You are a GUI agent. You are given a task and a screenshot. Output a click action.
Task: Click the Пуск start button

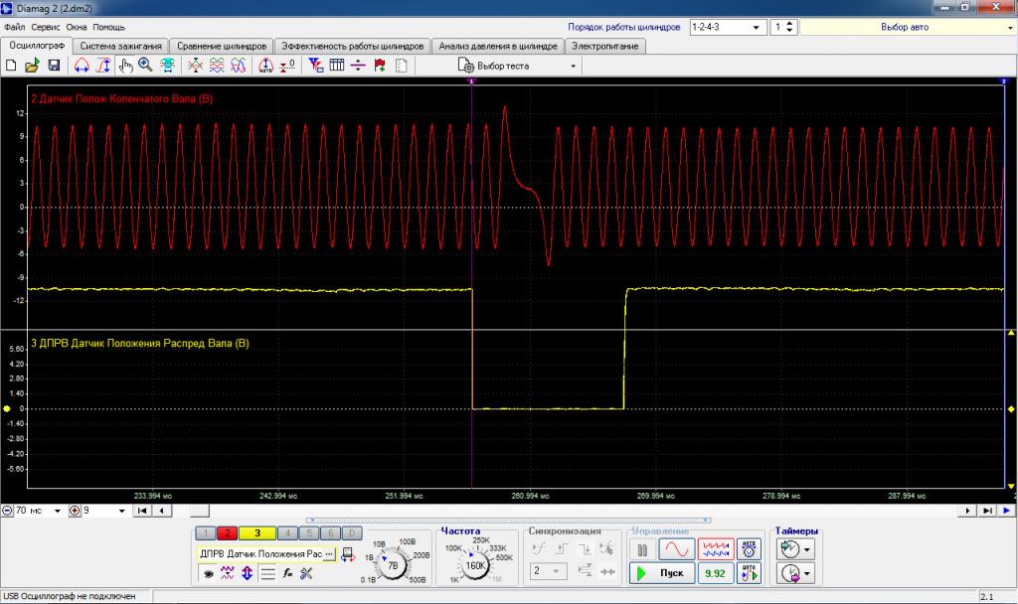(661, 573)
